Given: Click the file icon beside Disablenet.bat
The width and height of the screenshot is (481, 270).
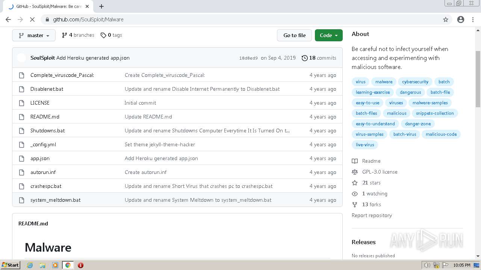Looking at the screenshot, I should pyautogui.click(x=21, y=89).
